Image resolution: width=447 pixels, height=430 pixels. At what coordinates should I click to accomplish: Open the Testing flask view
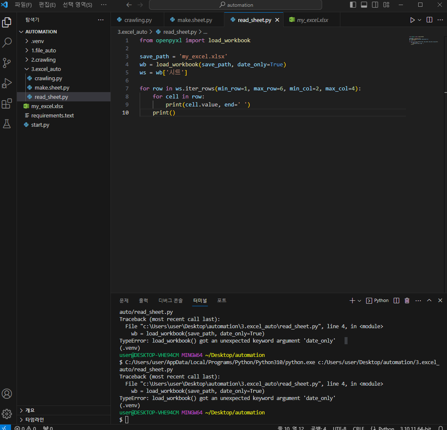point(7,124)
